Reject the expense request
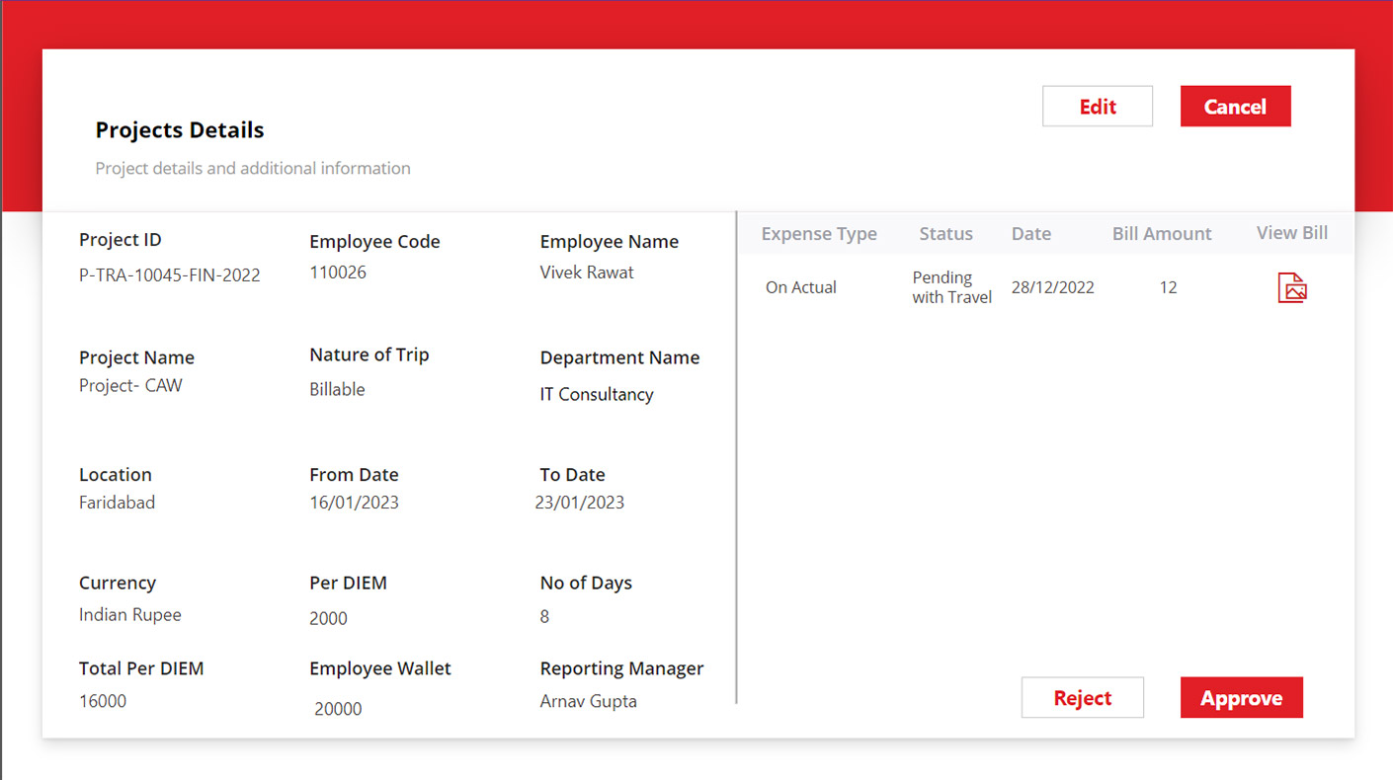 tap(1083, 698)
